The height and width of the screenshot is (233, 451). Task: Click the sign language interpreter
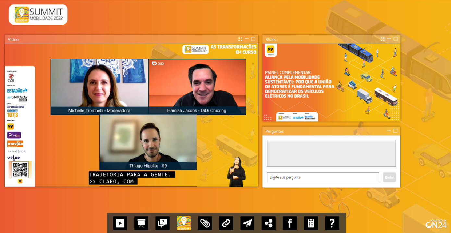pyautogui.click(x=237, y=172)
